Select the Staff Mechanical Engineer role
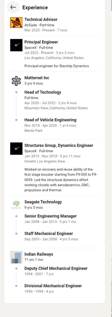This screenshot has width=112, height=317. point(49,234)
